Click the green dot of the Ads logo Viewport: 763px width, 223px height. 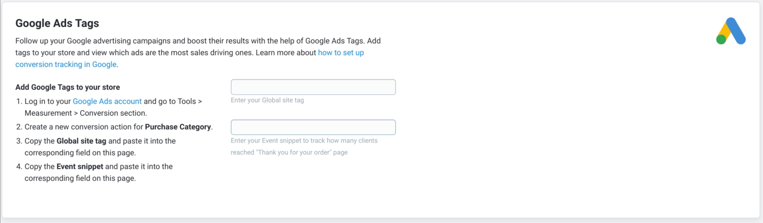(x=721, y=39)
